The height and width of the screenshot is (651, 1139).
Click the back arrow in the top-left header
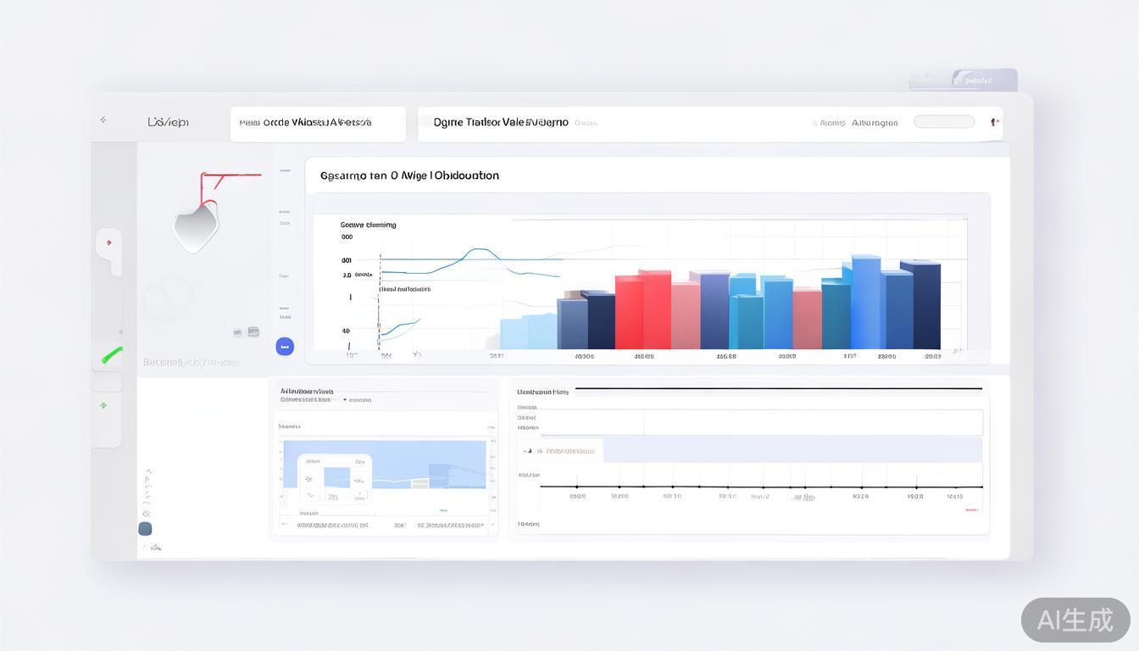(103, 120)
